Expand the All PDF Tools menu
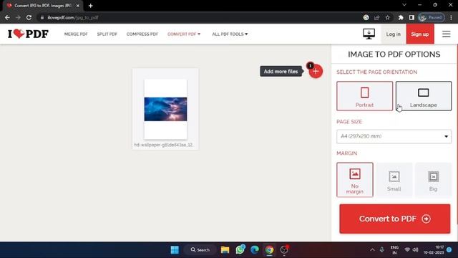This screenshot has width=458, height=258. [x=230, y=34]
